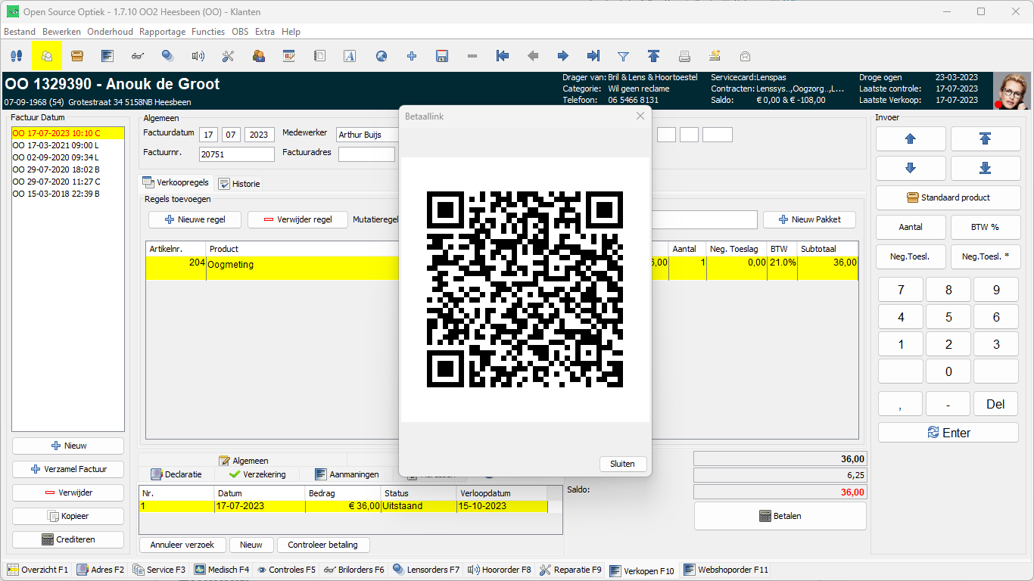Screen dimensions: 1034x581
Task: Close the Betaallink dialog with Sluiten
Action: (x=622, y=464)
